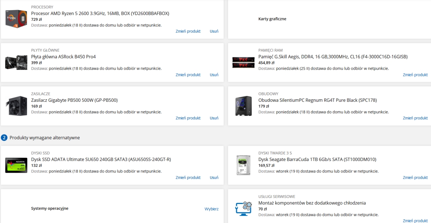The width and height of the screenshot is (431, 223).
Task: Change the Gigabyte PB500 power supply
Action: pyautogui.click(x=188, y=118)
